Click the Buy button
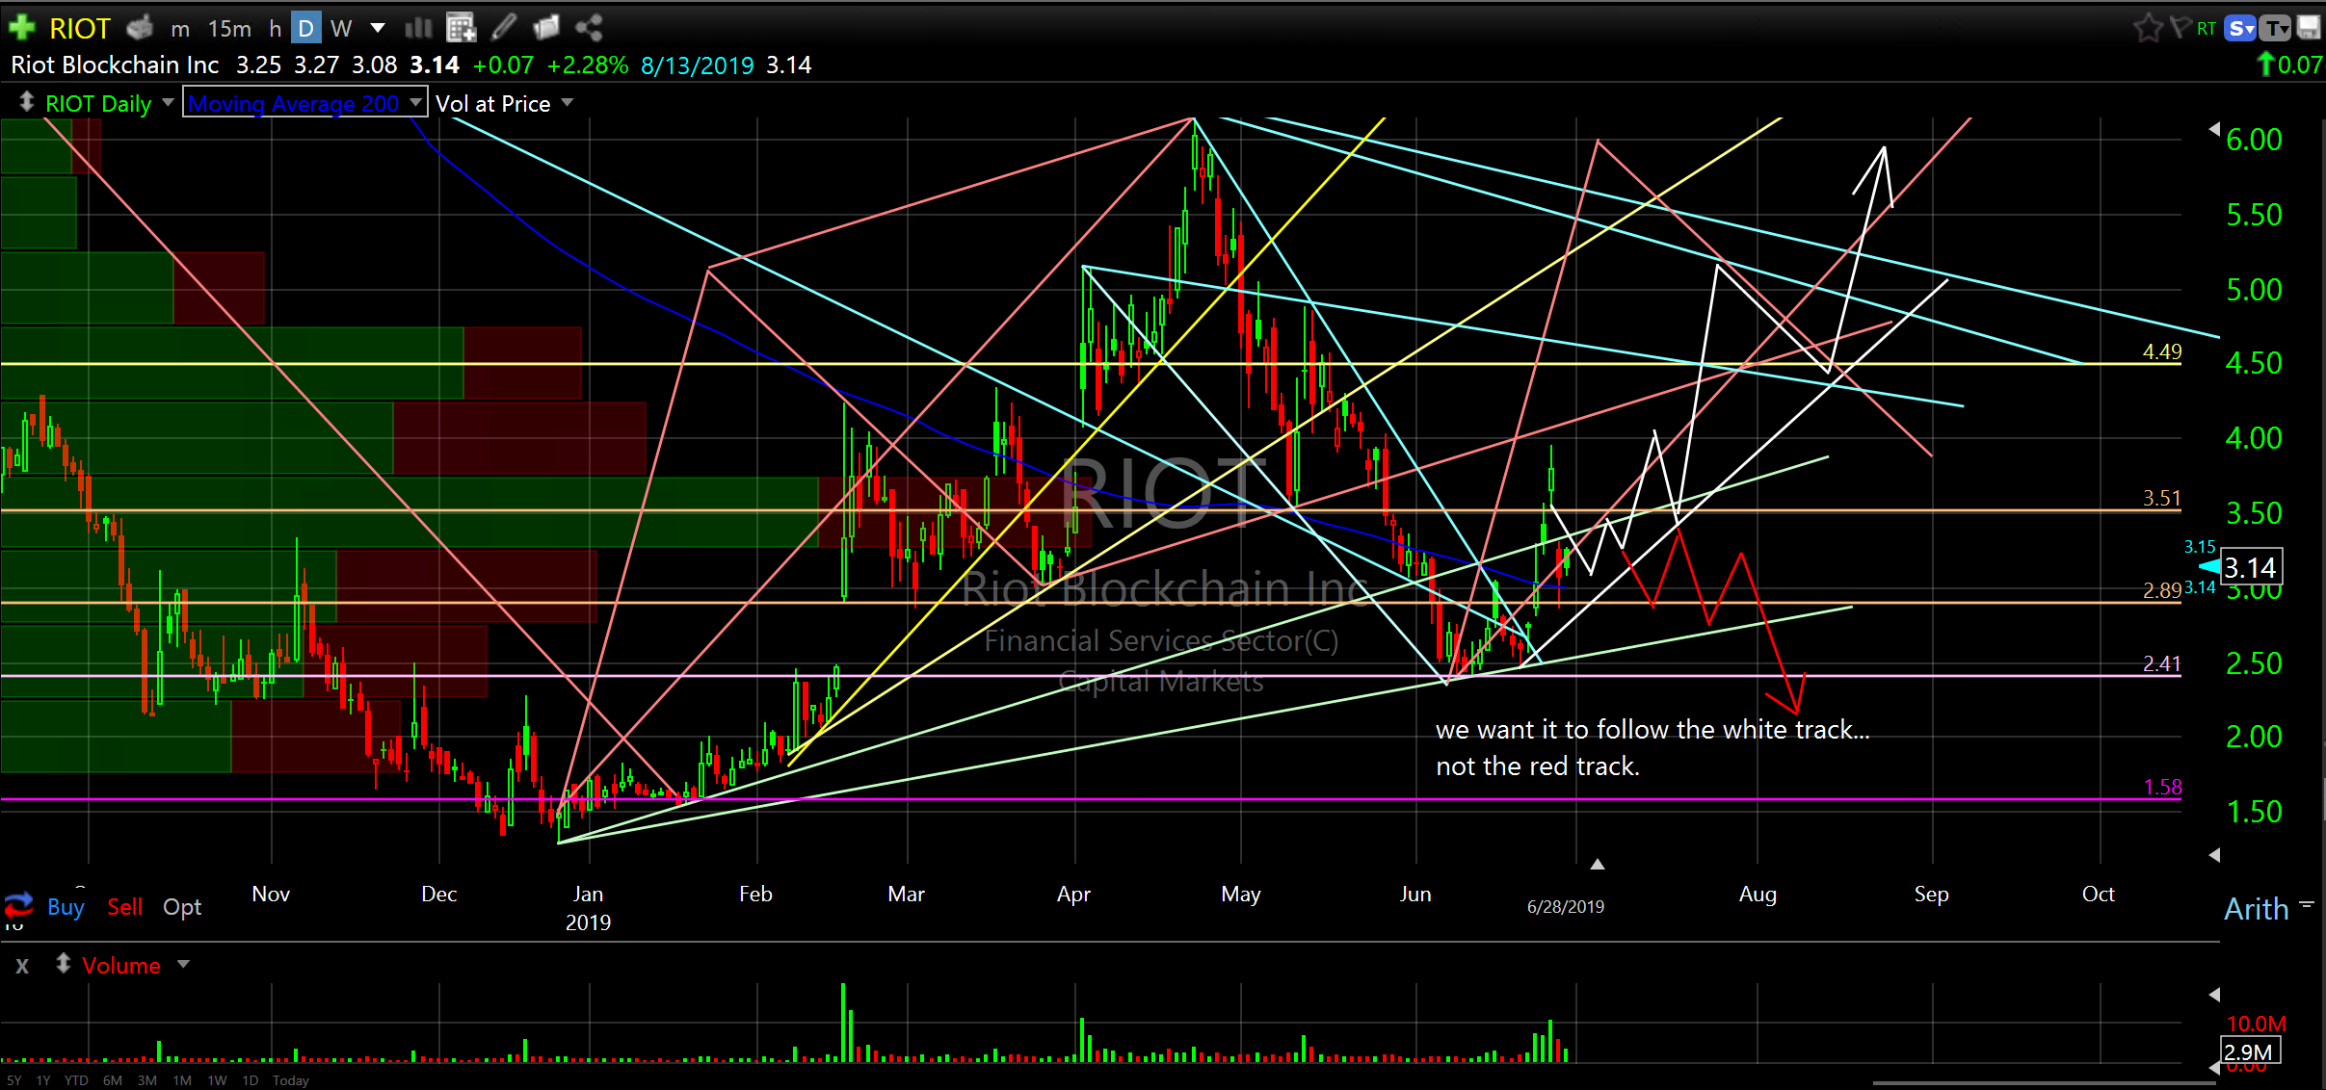Image resolution: width=2326 pixels, height=1090 pixels. point(66,906)
